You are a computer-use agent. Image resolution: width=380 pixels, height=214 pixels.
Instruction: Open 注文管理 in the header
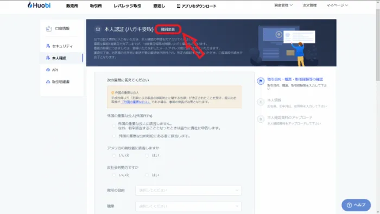309,5
